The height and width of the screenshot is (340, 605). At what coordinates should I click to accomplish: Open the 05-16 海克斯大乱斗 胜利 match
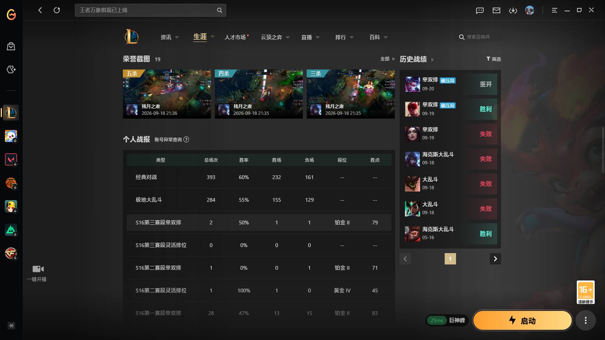(450, 234)
